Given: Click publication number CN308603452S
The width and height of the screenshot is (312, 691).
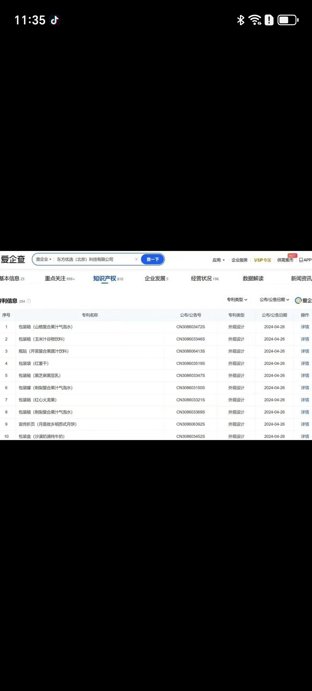Looking at the screenshot, I should [x=191, y=436].
